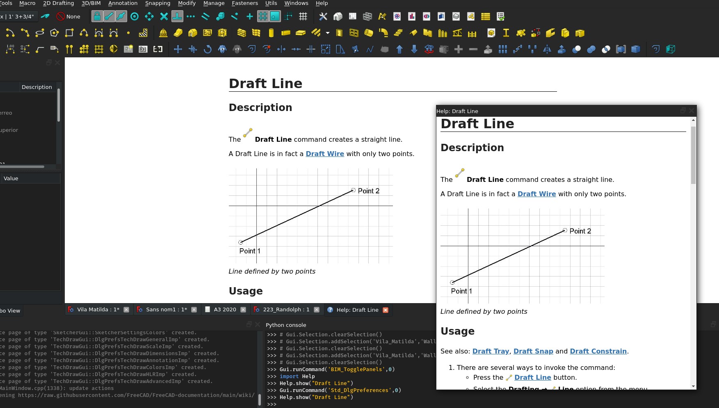The height and width of the screenshot is (408, 719).
Task: Close the Sans nom1 : 1* tab
Action: point(194,310)
